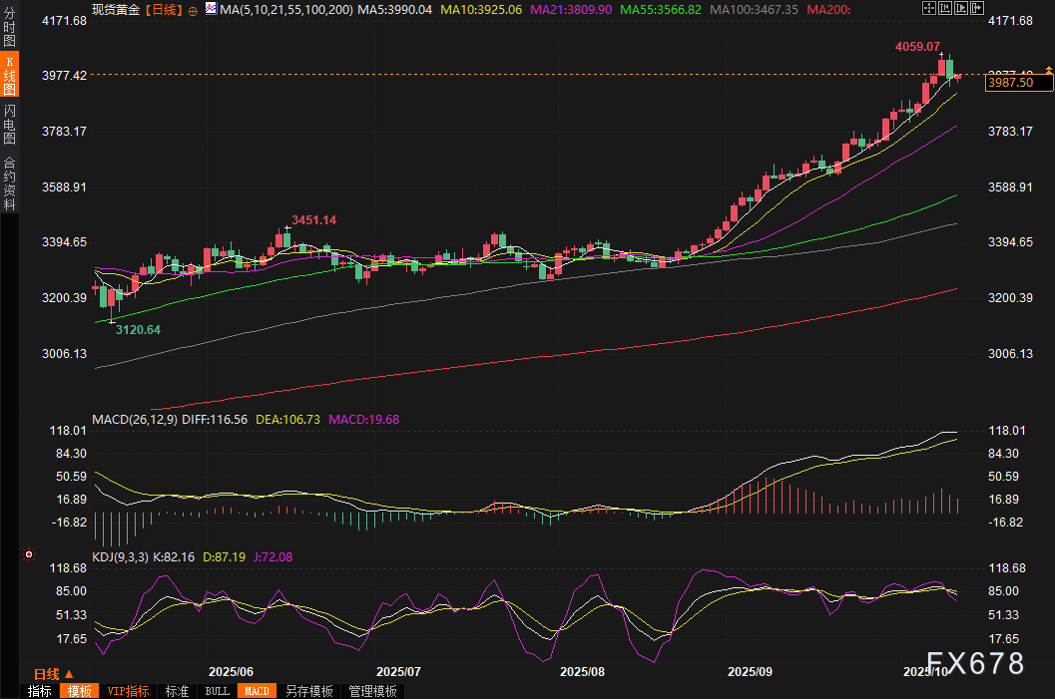Click the 管理模板 button
Screen dimensions: 1055x699
[x=372, y=691]
